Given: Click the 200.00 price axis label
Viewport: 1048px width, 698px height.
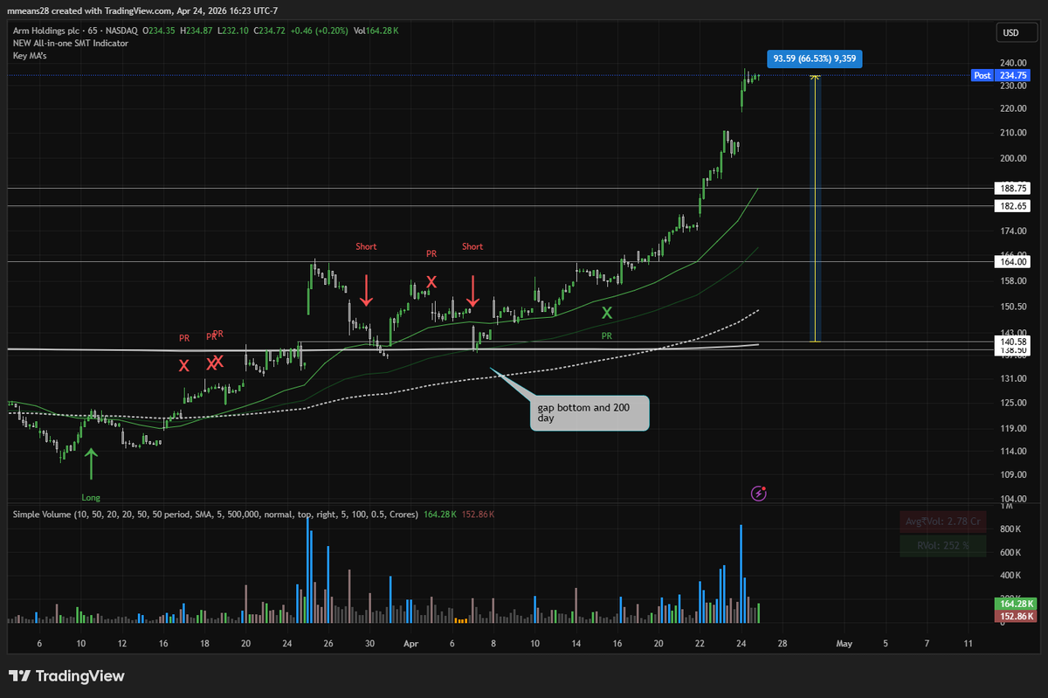Looking at the screenshot, I should (x=1013, y=158).
